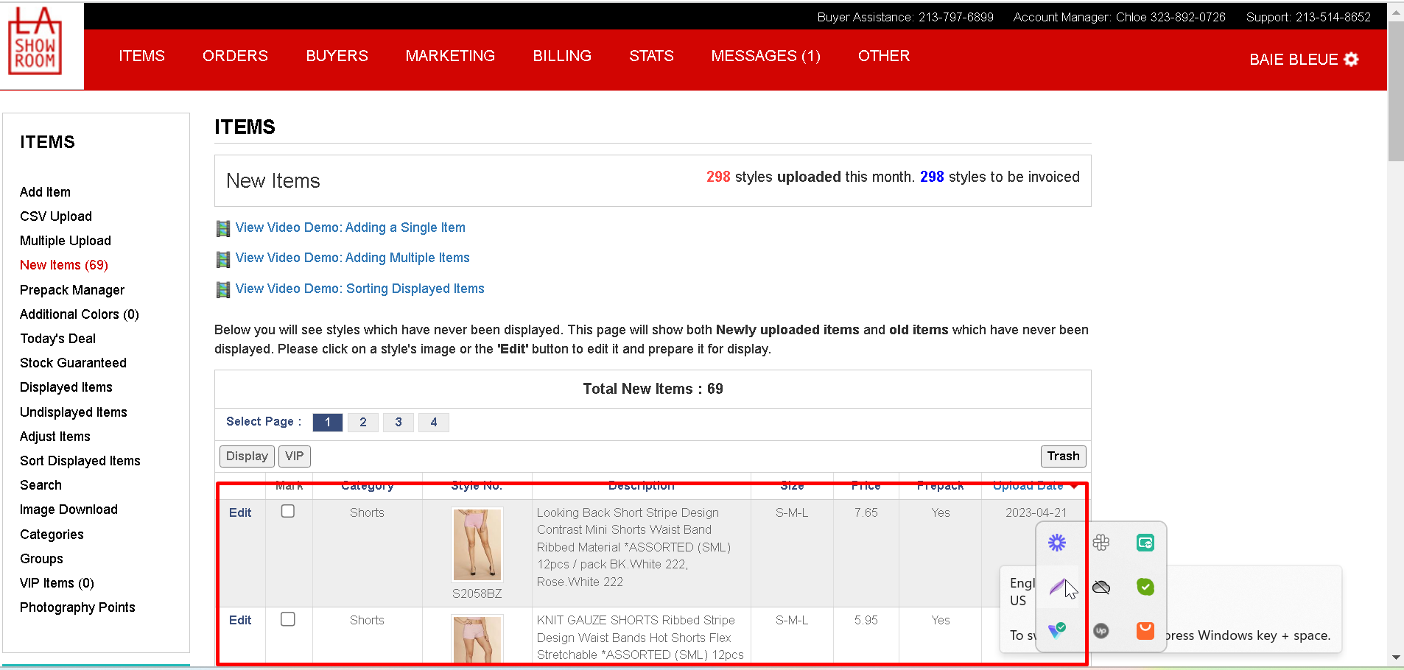Screen dimensions: 1404x670
Task: Open the BILLING menu
Action: click(562, 56)
